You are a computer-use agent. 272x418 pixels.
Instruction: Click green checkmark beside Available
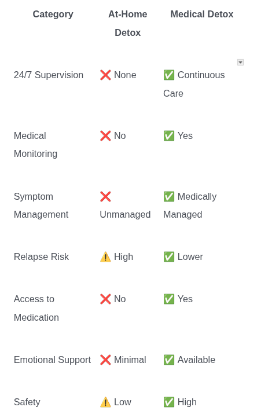(x=169, y=360)
